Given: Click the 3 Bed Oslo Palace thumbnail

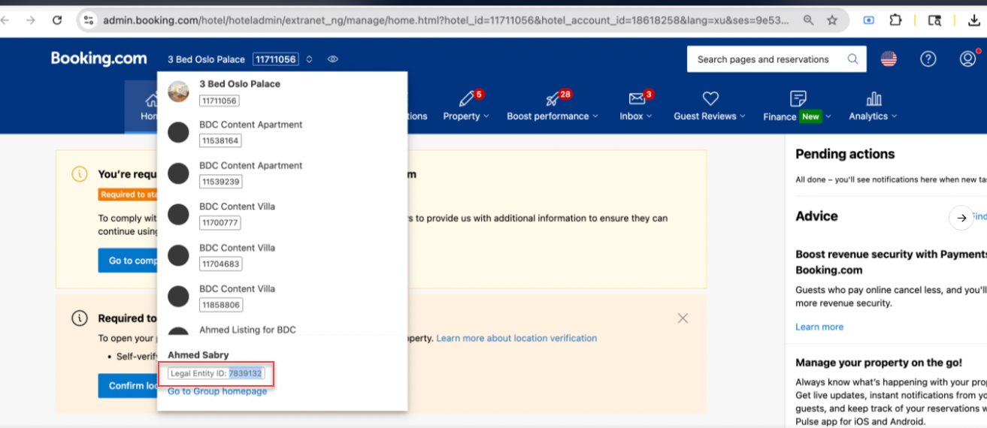Looking at the screenshot, I should pyautogui.click(x=178, y=92).
